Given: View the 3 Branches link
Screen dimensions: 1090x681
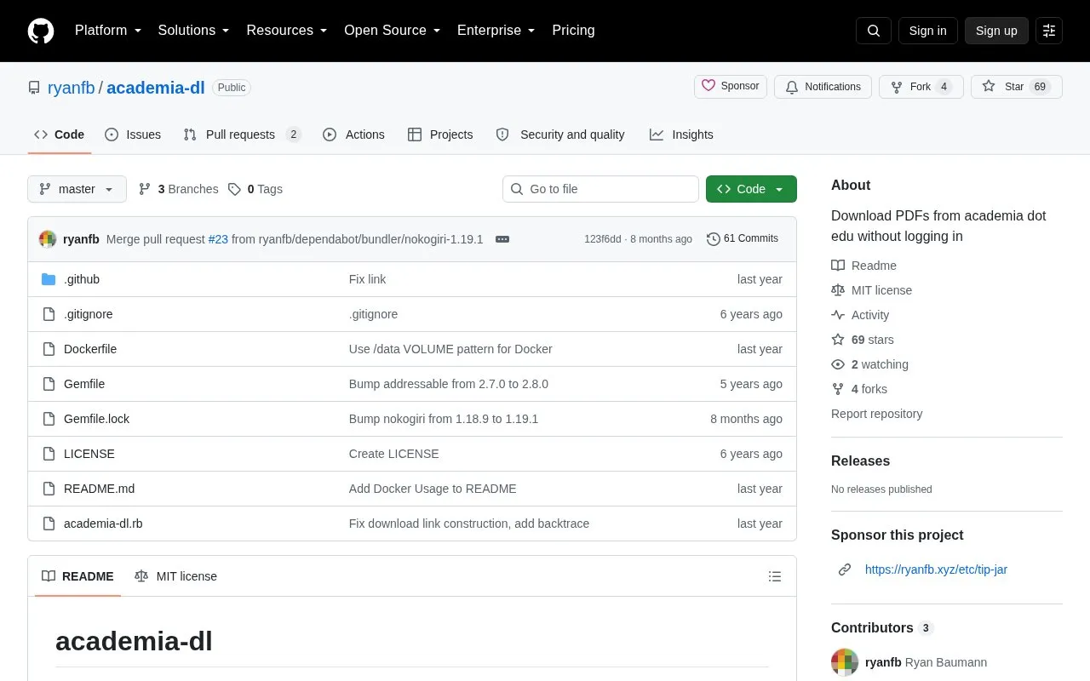Looking at the screenshot, I should point(179,189).
